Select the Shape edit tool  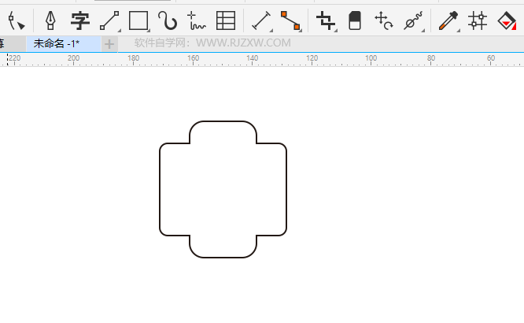coord(16,20)
